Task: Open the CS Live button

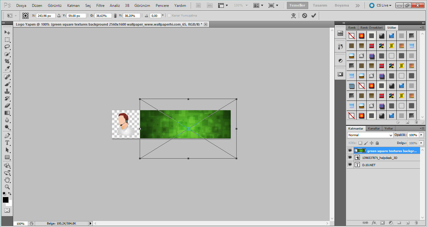Action: point(380,5)
